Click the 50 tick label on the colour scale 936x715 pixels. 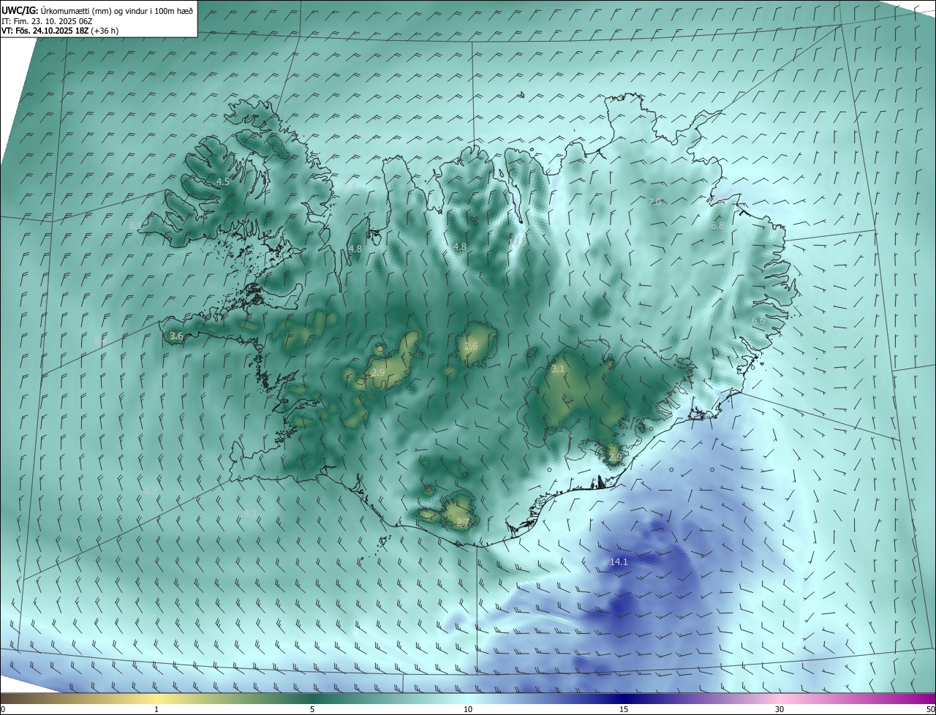pos(930,709)
